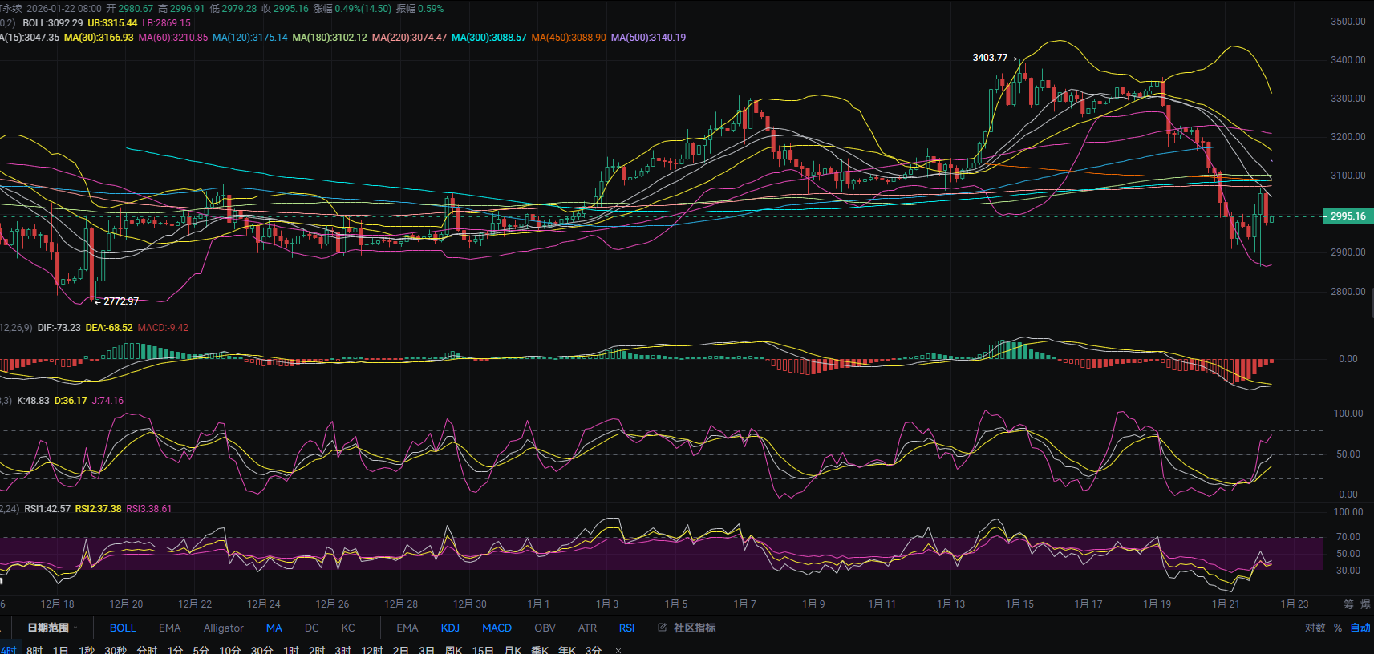This screenshot has height=654, width=1374.
Task: Disable the KDJ sub-chart indicator
Action: [x=450, y=628]
